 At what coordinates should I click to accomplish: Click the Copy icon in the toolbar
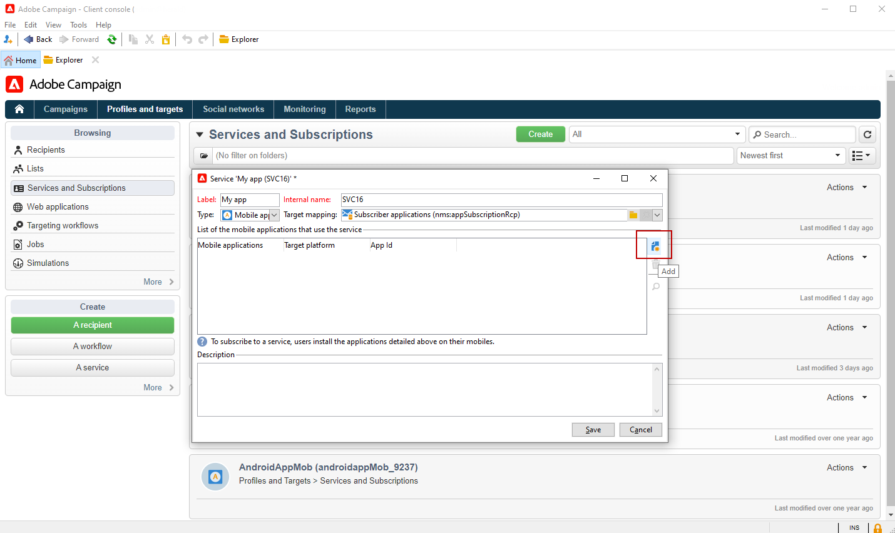(x=133, y=39)
